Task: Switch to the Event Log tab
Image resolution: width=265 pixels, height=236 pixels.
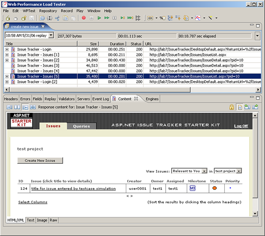Action: [x=101, y=99]
